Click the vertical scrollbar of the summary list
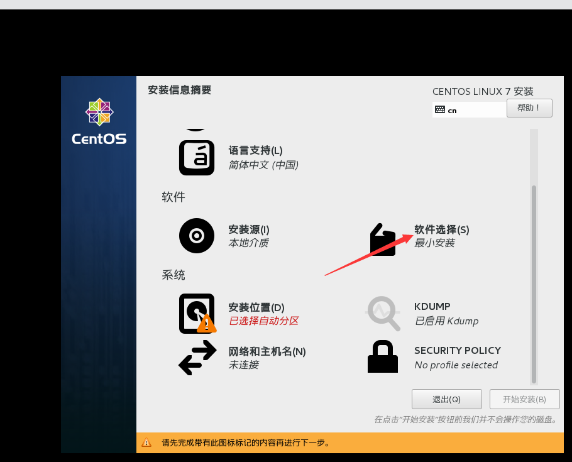 click(534, 256)
